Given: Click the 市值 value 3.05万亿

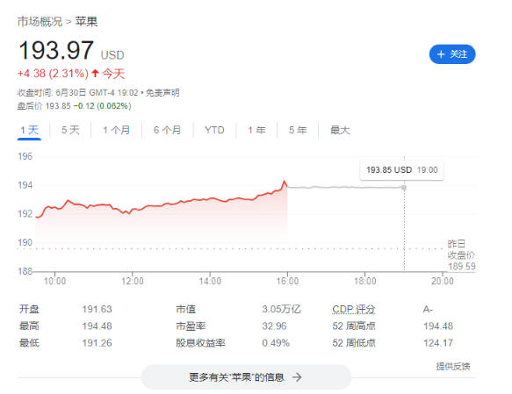Looking at the screenshot, I should (x=281, y=309).
